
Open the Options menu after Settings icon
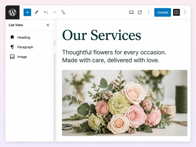point(185,12)
